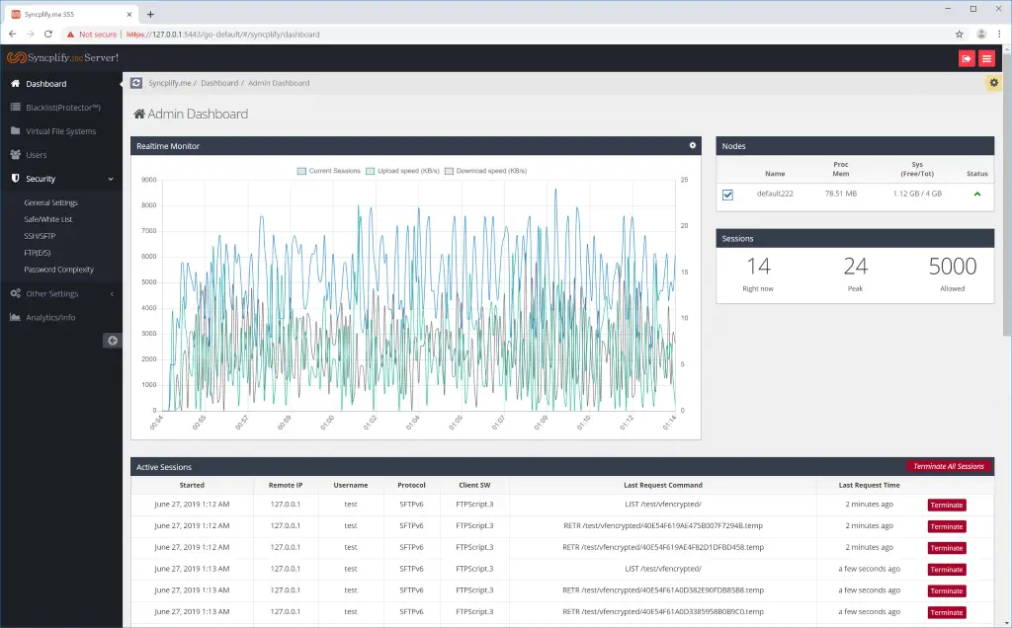This screenshot has height=628, width=1012.
Task: Uncheck the default222 node checkbox
Action: [727, 195]
